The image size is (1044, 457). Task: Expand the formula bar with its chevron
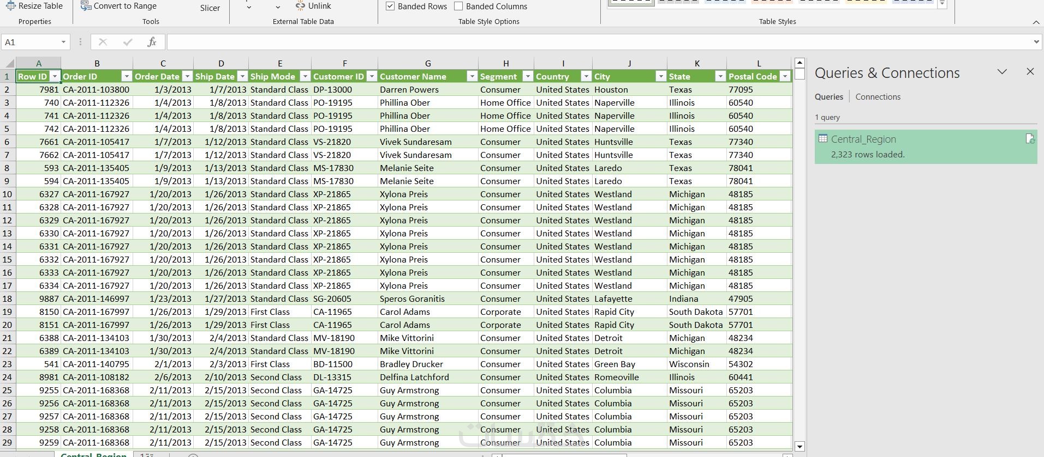point(1036,42)
